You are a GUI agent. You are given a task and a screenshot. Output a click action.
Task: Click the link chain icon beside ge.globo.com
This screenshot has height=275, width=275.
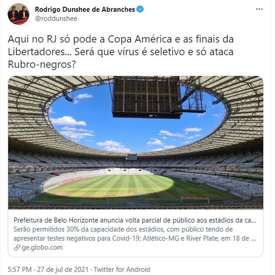(x=17, y=248)
